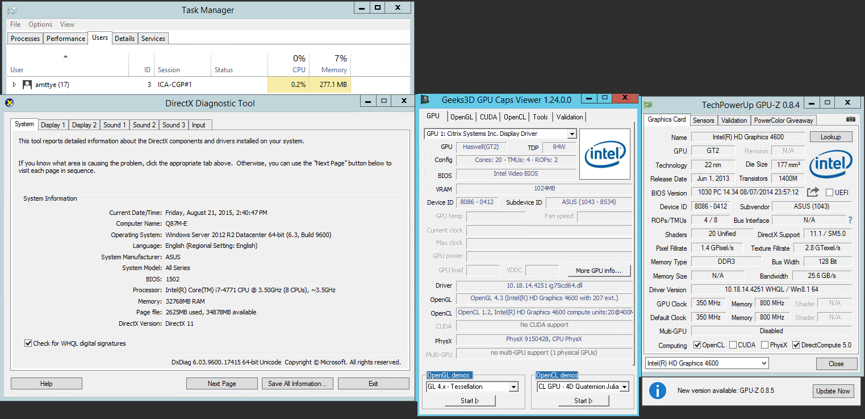Open the Options menu in Task Manager
865x419 pixels.
click(x=40, y=24)
